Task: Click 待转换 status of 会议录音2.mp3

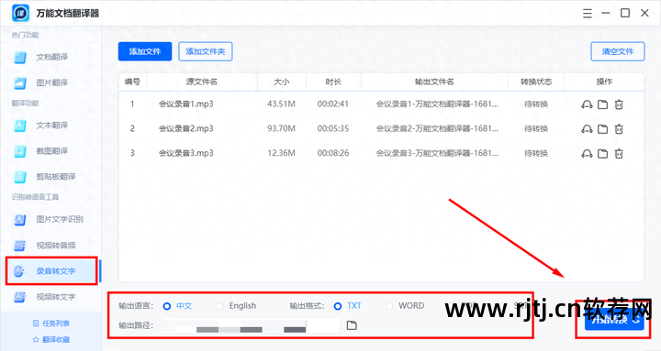Action: (536, 129)
